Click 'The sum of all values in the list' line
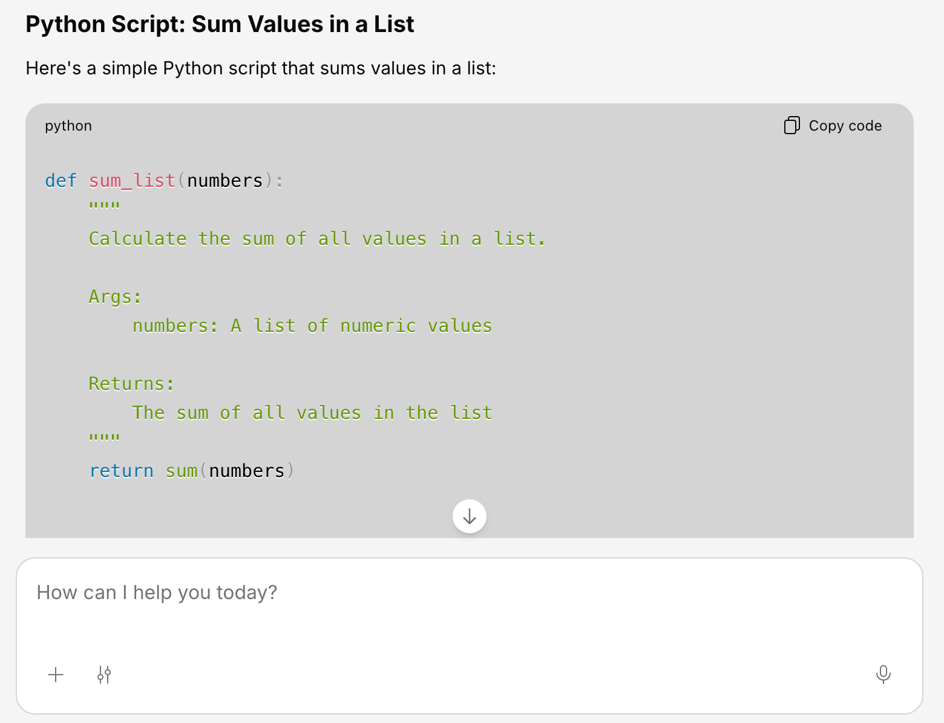The width and height of the screenshot is (944, 723). coord(312,413)
